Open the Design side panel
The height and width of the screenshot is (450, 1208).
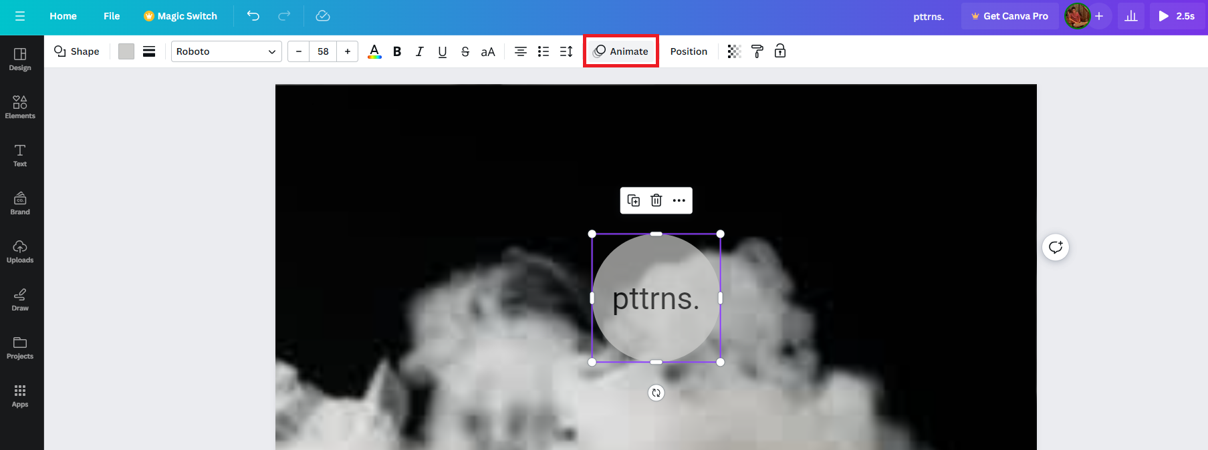pyautogui.click(x=20, y=59)
